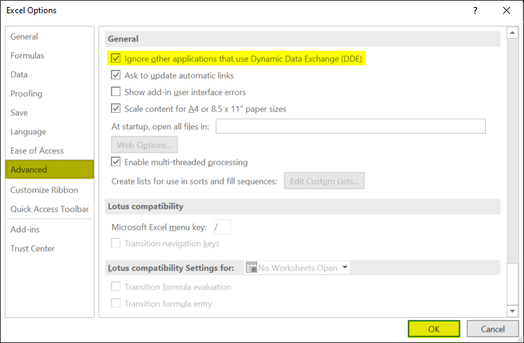Open Edit Custom Lists dialog
The width and height of the screenshot is (524, 343).
coord(324,181)
